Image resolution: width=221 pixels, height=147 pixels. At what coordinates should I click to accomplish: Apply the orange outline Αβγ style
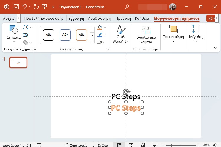[x=82, y=35]
